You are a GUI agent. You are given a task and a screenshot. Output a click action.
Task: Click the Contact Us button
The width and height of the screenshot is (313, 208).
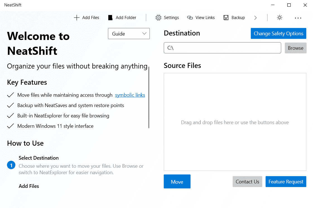(247, 182)
